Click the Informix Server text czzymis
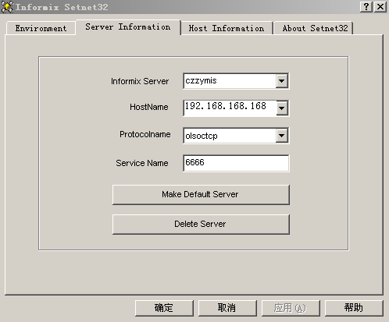389x322 pixels. point(201,81)
